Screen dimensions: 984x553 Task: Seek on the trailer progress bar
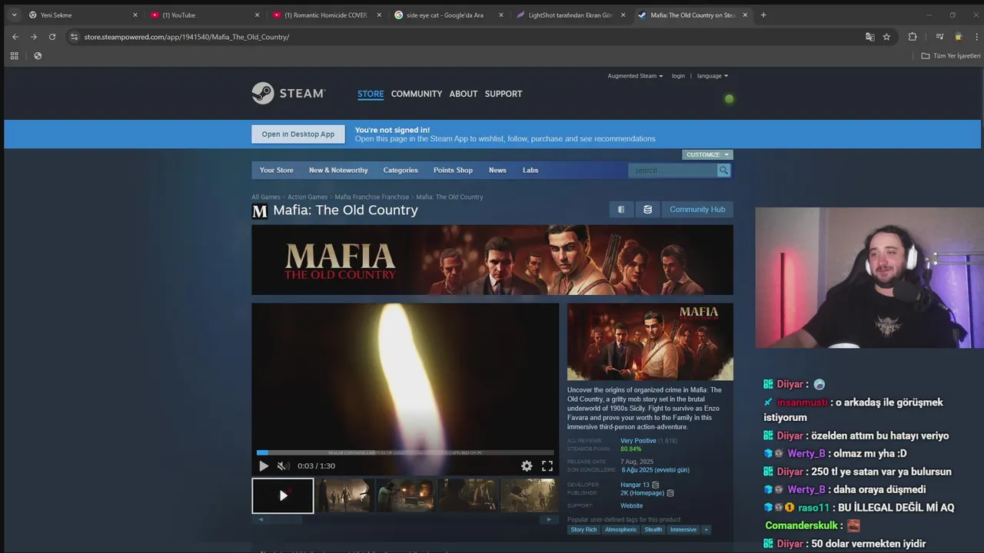click(405, 452)
